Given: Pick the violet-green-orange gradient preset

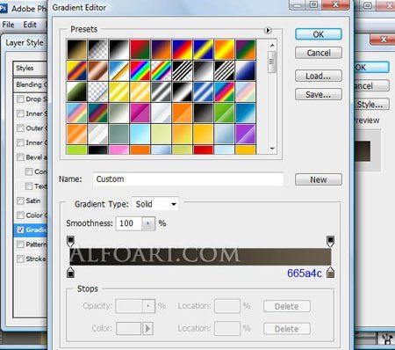Looking at the screenshot, I should [x=246, y=49].
